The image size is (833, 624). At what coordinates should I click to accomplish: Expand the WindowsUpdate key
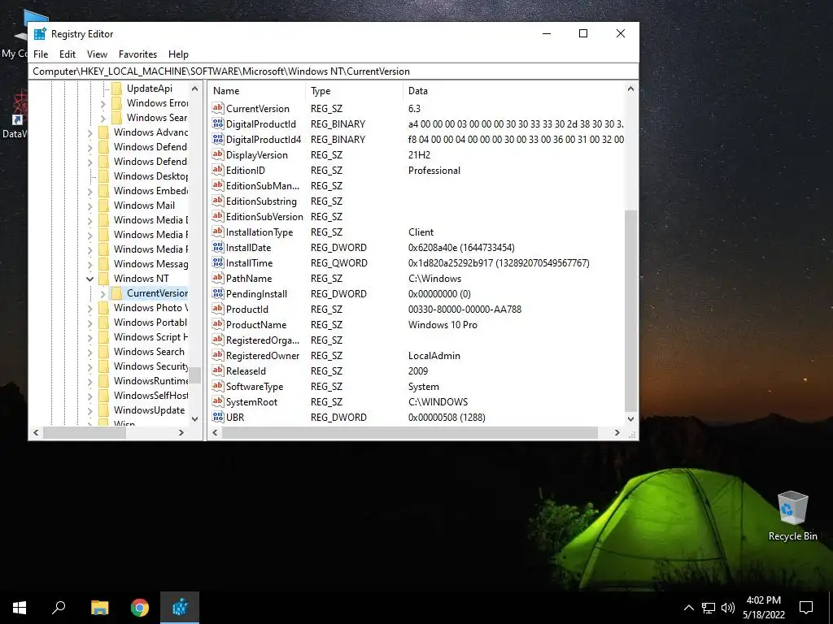coord(89,410)
